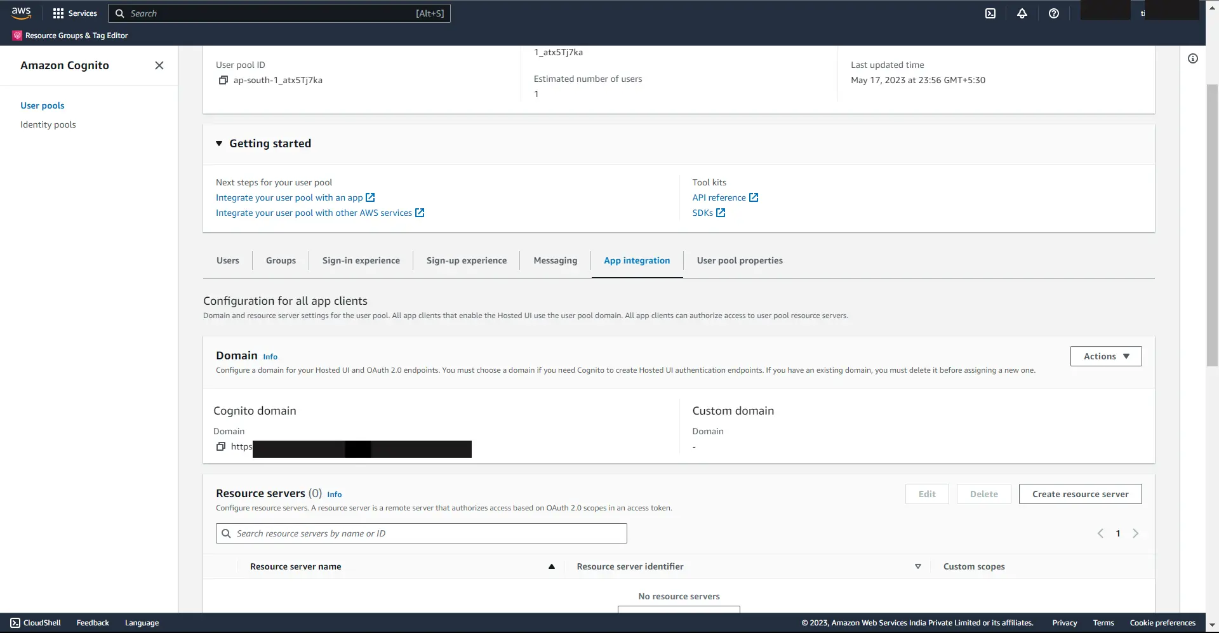Open Terms link in footer
This screenshot has height=633, width=1219.
pos(1103,623)
